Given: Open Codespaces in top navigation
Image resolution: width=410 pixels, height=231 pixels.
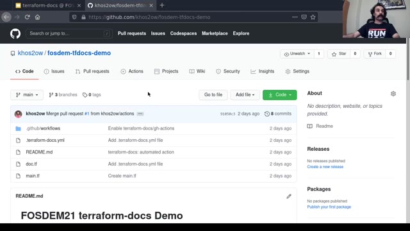Looking at the screenshot, I should pos(183,33).
